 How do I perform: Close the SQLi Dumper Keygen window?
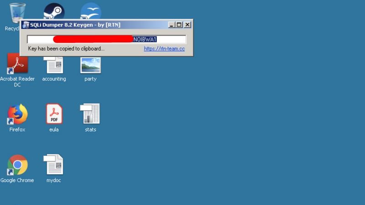coord(188,25)
